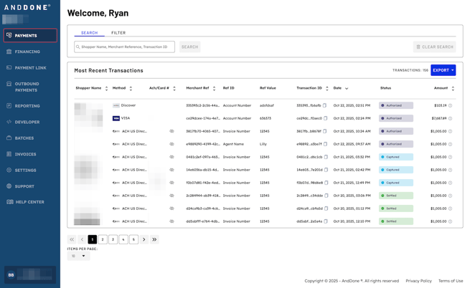This screenshot has height=288, width=470.
Task: Show ACH number for Oct 22 09:37 AM row
Action: coord(171,144)
